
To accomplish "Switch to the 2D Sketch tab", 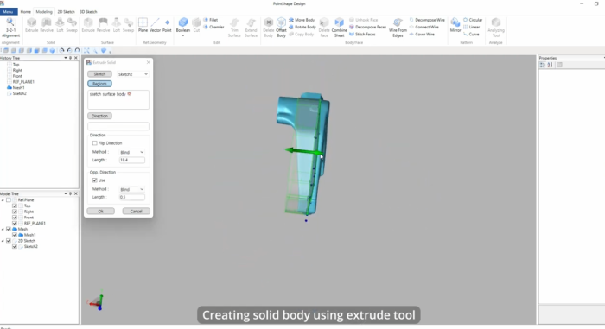I will 66,12.
